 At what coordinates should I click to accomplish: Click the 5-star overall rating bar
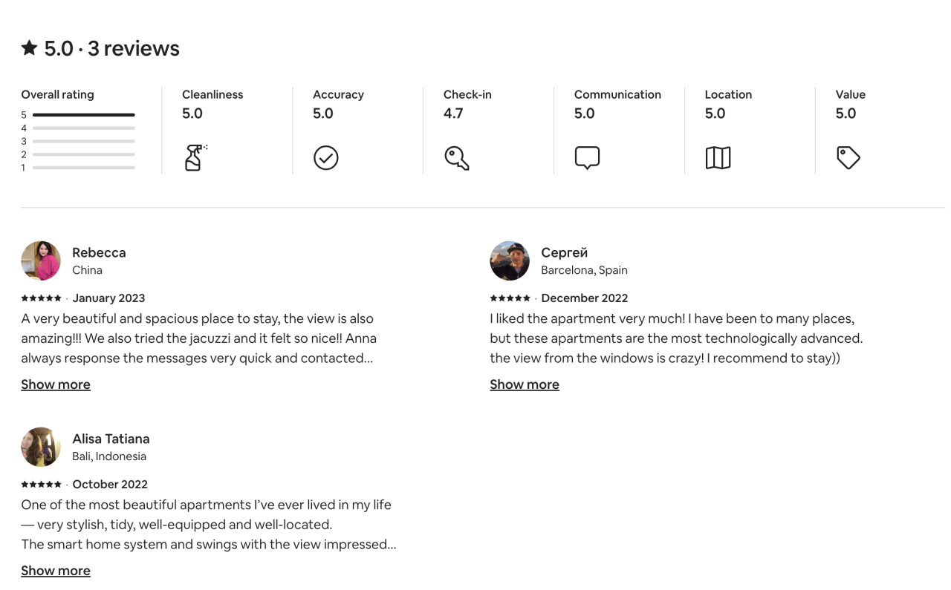coord(83,115)
